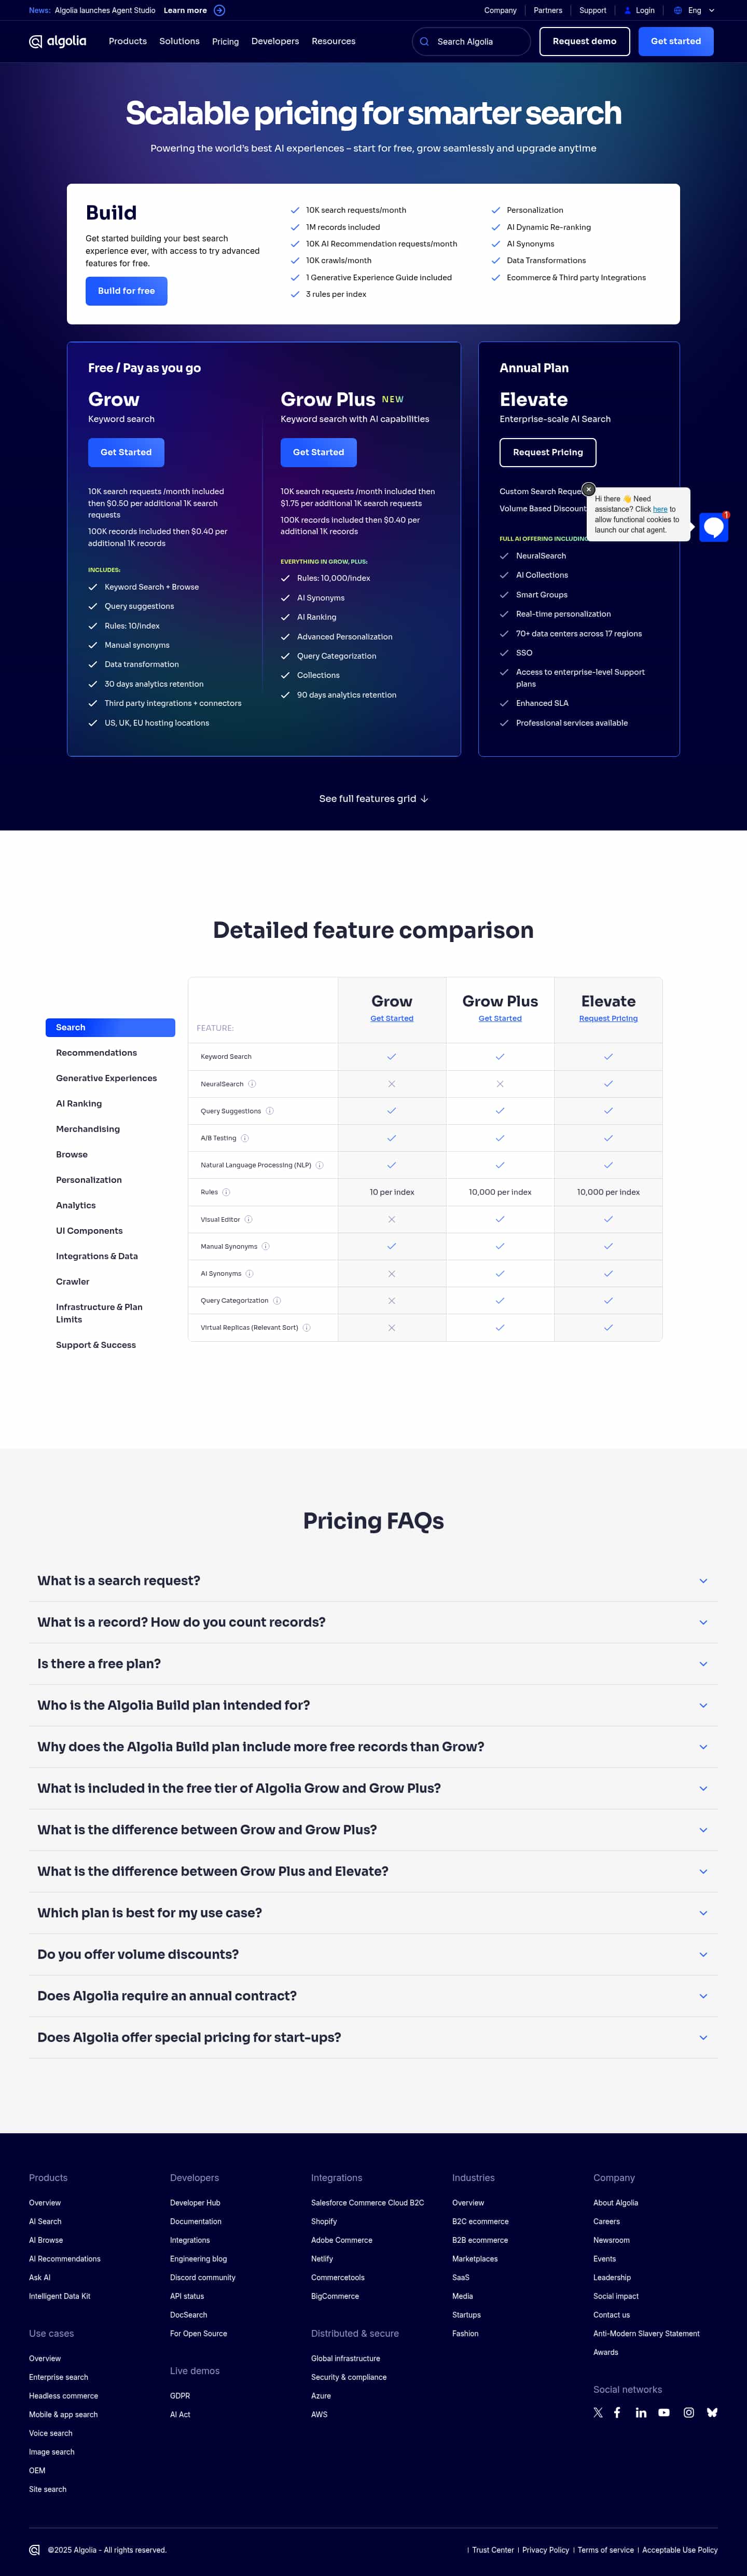Click the info icon beside NeuralSearch
This screenshot has width=747, height=2576.
pos(252,1084)
